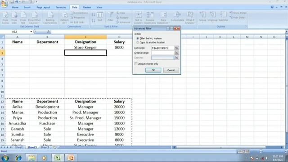Click Show Detail in Outline group
This screenshot has height=162, width=288.
[x=238, y=13]
